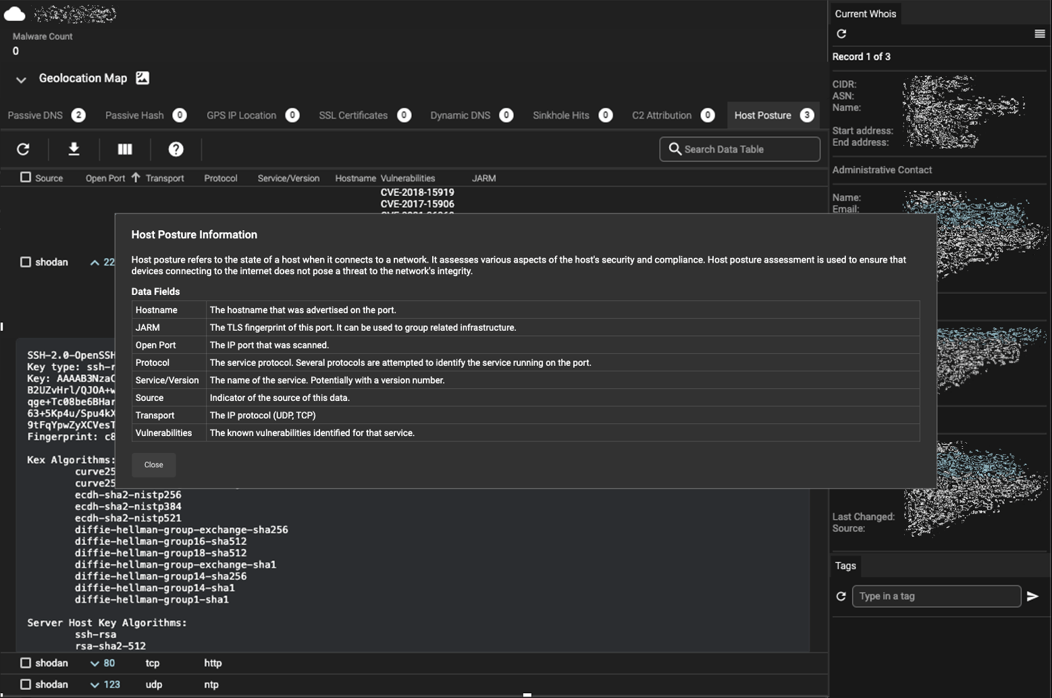Screen dimensions: 1052x698
Task: Open Geolocation Map image icon
Action: point(142,78)
